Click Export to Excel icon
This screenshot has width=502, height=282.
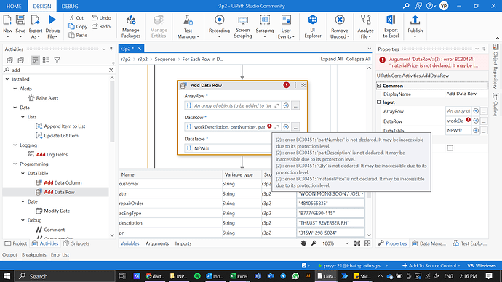click(x=391, y=26)
